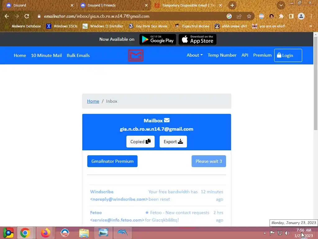Open the API nav link

[245, 55]
